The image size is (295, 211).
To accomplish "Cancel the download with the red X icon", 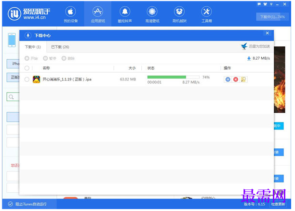I will (236, 79).
